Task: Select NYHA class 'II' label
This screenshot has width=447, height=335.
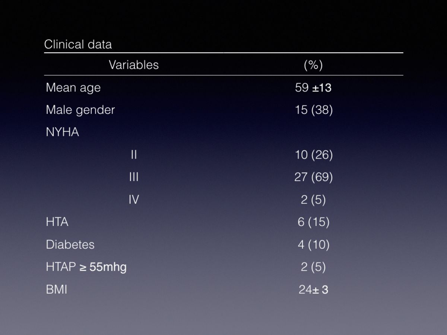Action: [x=134, y=155]
